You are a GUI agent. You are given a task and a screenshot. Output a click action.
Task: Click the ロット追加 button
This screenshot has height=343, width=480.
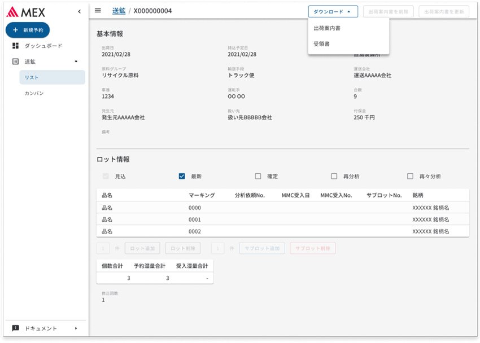(142, 248)
